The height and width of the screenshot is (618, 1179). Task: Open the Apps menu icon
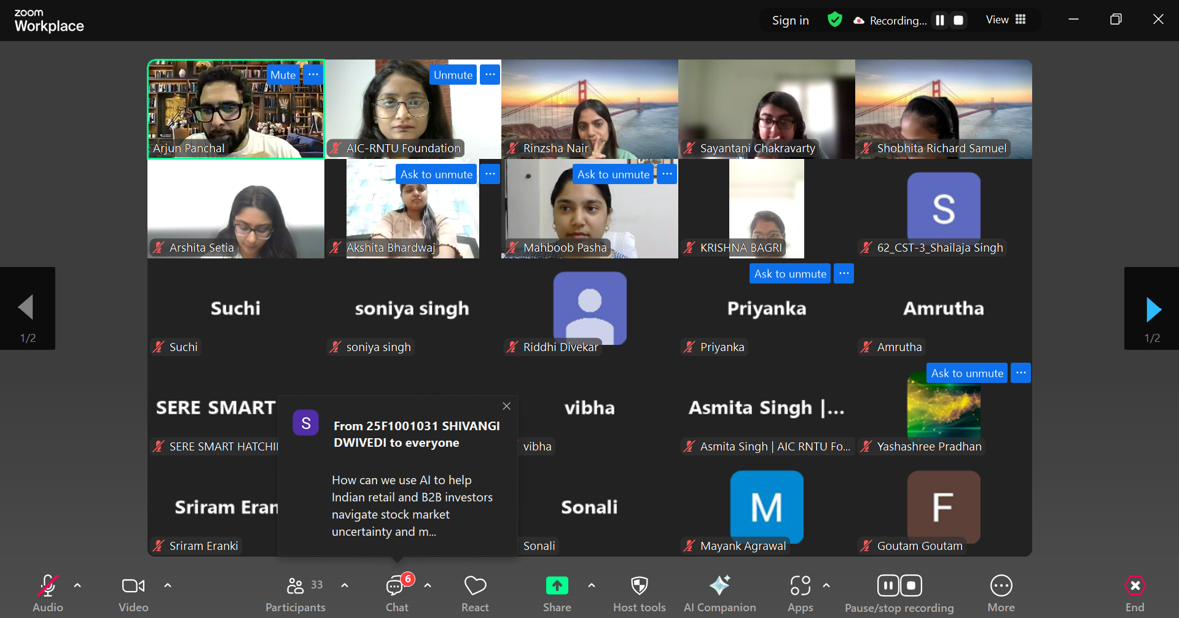(800, 586)
